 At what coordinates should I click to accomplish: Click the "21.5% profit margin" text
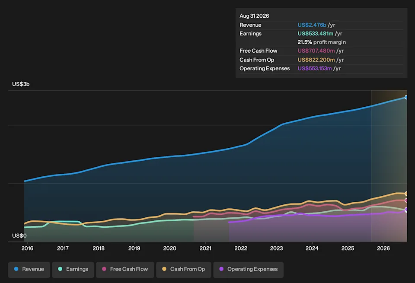click(x=322, y=42)
